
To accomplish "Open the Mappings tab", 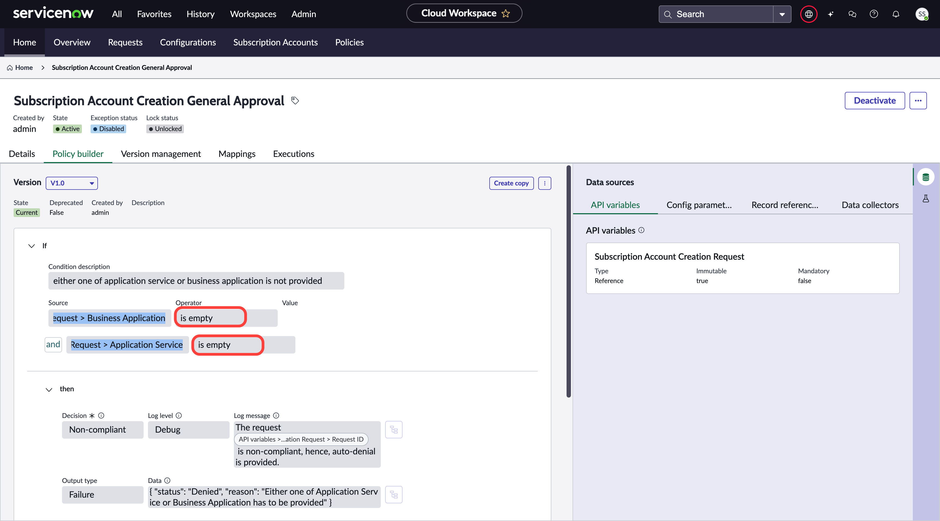I will (237, 154).
